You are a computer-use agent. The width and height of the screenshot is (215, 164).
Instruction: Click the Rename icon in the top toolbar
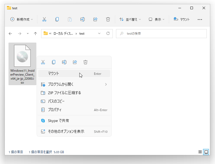point(83,19)
